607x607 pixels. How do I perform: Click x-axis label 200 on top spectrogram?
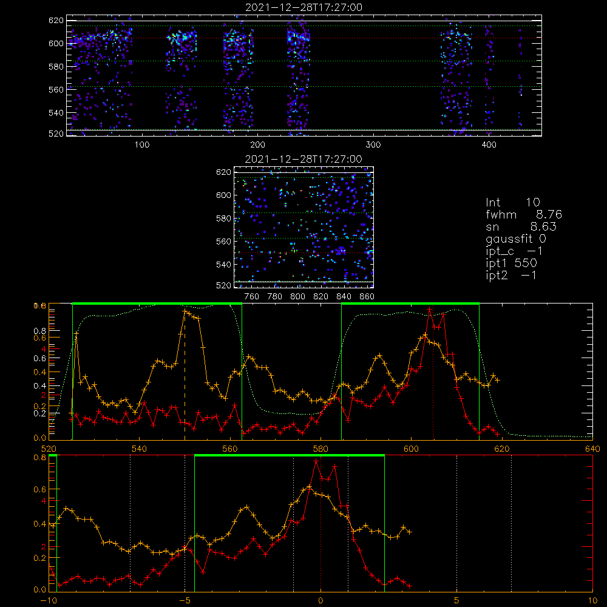click(257, 145)
